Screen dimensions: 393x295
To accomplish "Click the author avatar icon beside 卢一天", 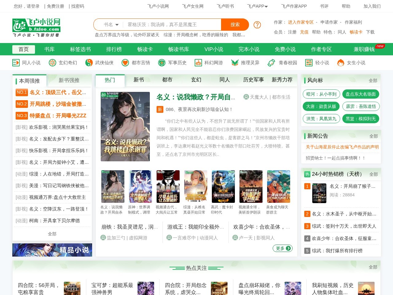I will click(x=235, y=238).
